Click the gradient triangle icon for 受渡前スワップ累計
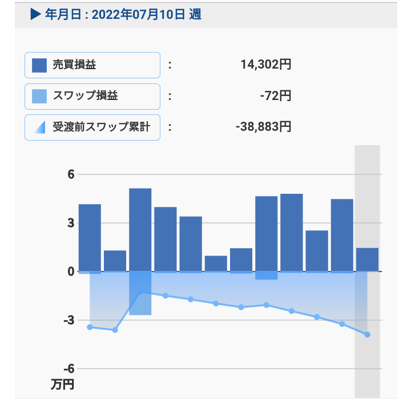Viewport: 407px width, 399px height. pos(39,127)
